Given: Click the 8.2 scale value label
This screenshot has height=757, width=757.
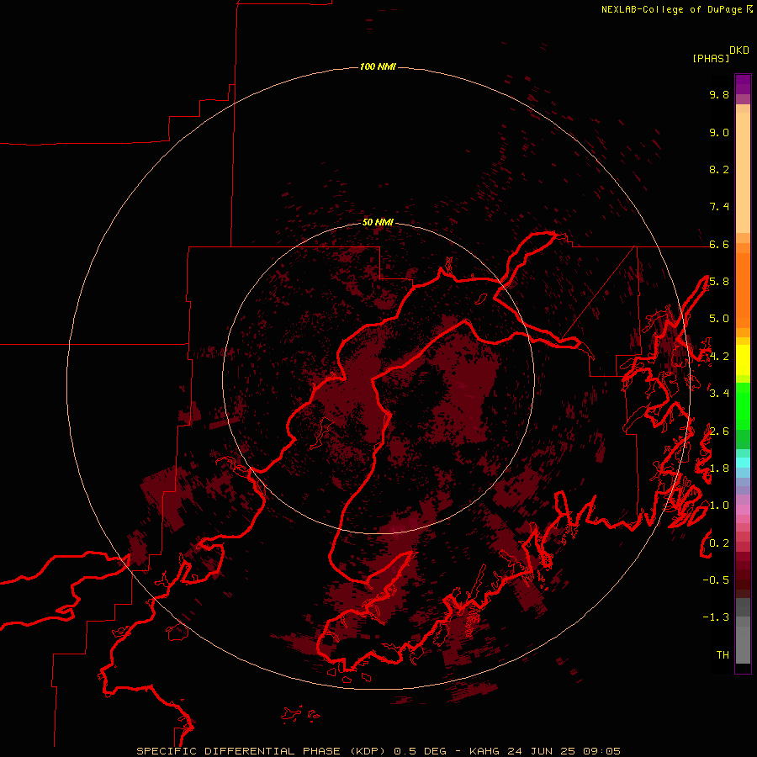Looking at the screenshot, I should (719, 169).
